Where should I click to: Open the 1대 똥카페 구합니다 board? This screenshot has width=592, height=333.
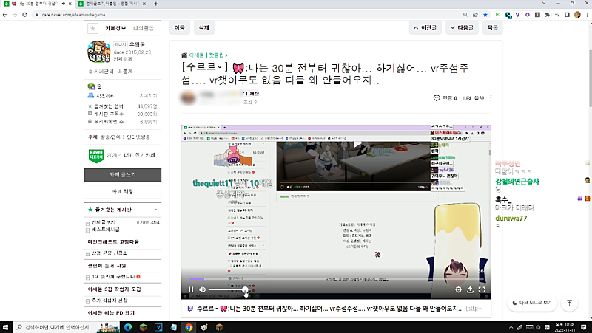(x=113, y=277)
